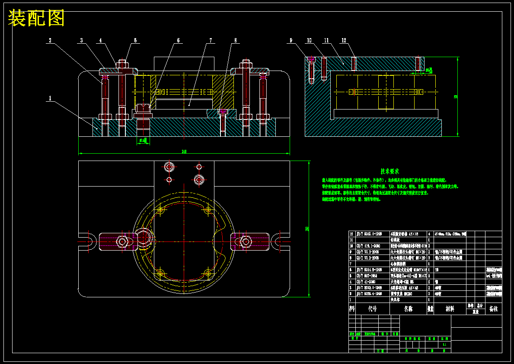Click the 序号 header in parts list
The width and height of the screenshot is (514, 364).
[352, 309]
